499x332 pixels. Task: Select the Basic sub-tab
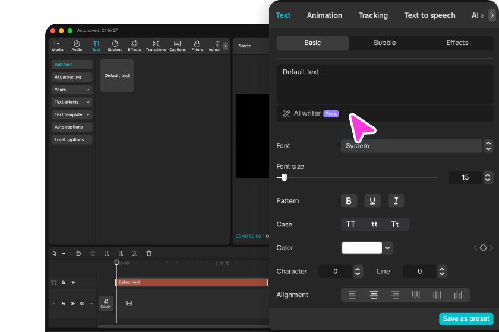(x=312, y=43)
